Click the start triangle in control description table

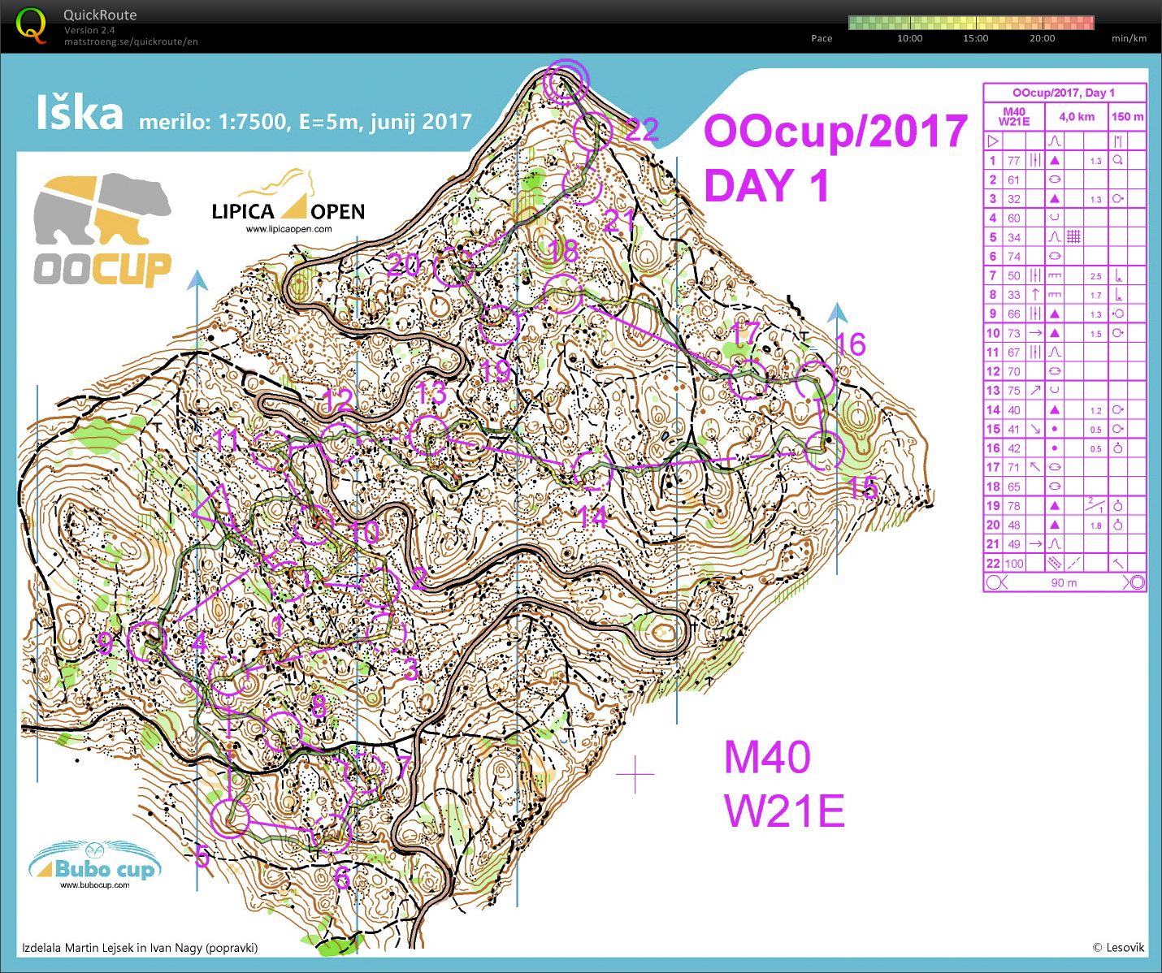click(992, 141)
